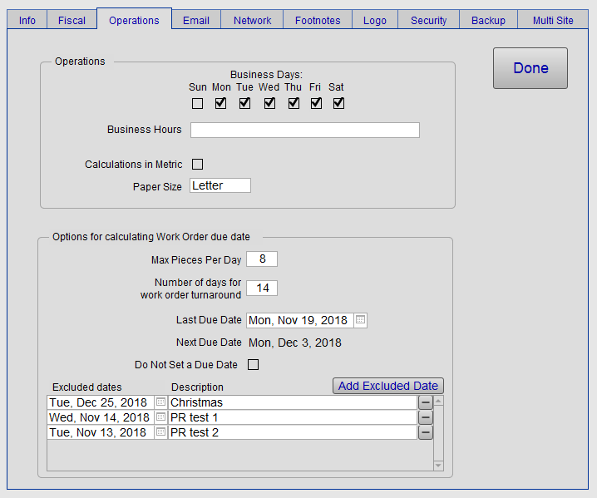Click the PR test 2 description field

click(x=293, y=432)
